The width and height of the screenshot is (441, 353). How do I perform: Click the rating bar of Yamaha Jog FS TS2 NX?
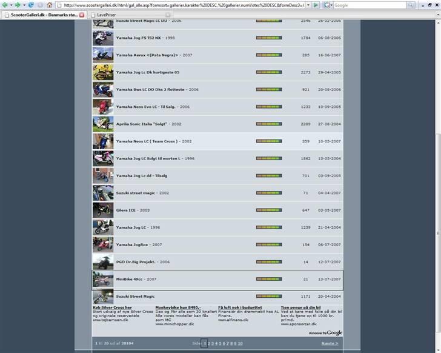click(x=269, y=38)
